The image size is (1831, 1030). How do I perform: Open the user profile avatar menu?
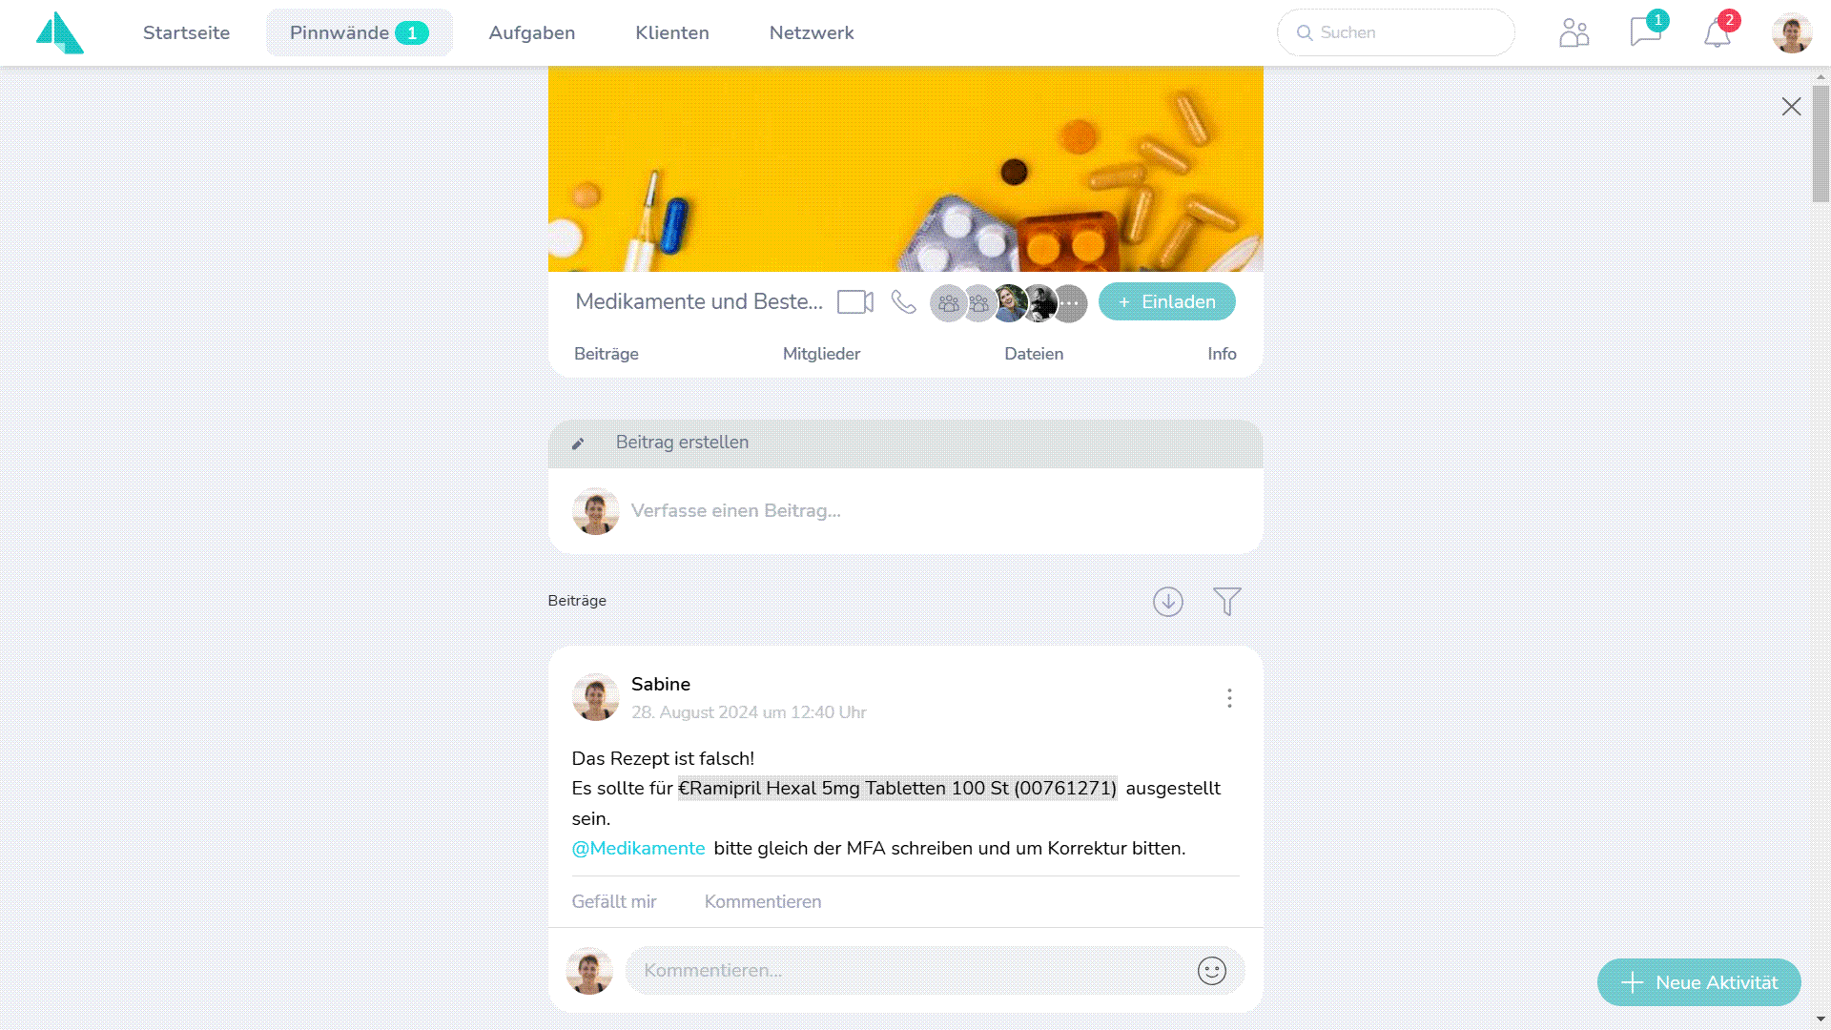pos(1792,32)
